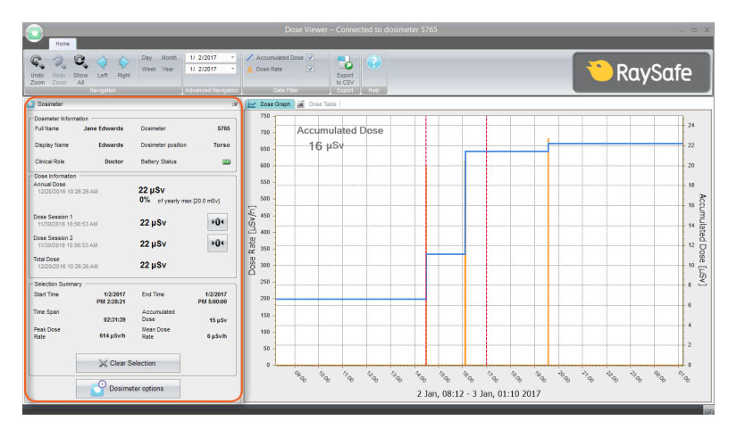Image resolution: width=737 pixels, height=437 pixels.
Task: Pan the graph with the Left arrow
Action: point(103,62)
